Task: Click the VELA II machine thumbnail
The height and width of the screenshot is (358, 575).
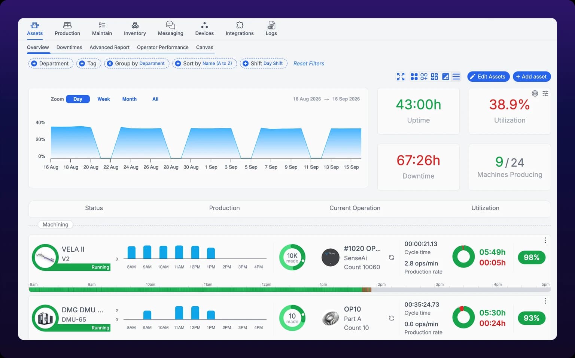Action: 45,257
